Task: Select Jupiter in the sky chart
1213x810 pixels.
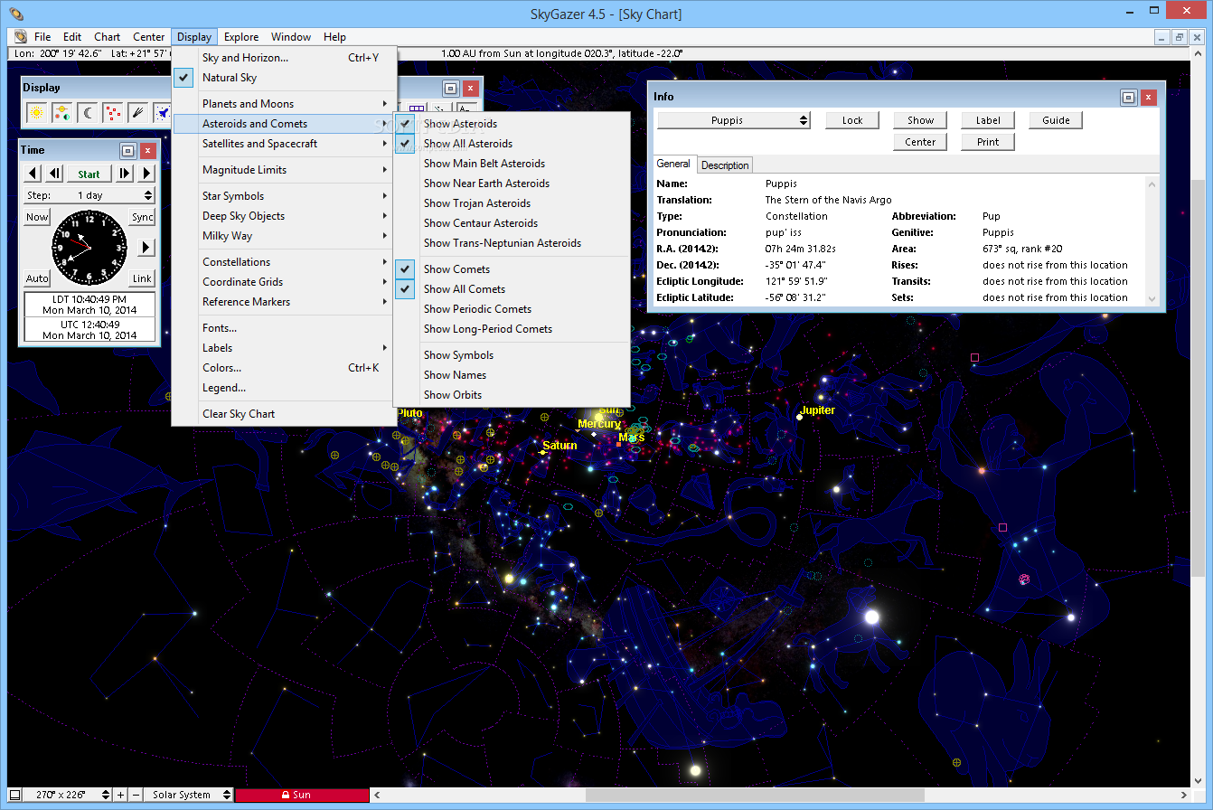Action: pos(799,417)
